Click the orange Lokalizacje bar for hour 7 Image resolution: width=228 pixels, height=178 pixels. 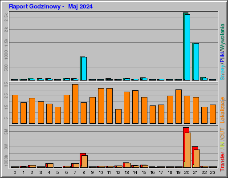click(75, 104)
